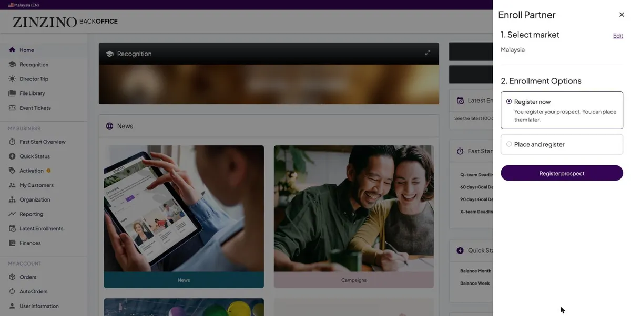Click the Reporting chart icon
Screen dimensions: 631x316
coord(12,214)
